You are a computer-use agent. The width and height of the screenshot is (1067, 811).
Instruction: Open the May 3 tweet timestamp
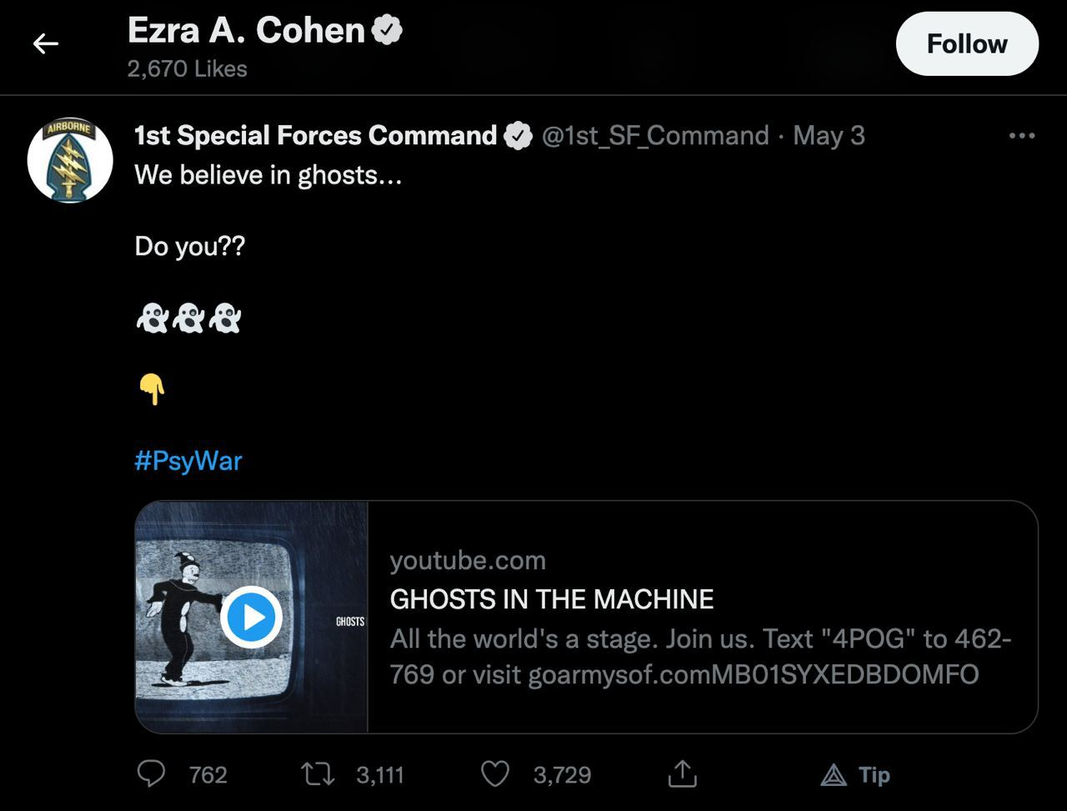click(x=829, y=136)
